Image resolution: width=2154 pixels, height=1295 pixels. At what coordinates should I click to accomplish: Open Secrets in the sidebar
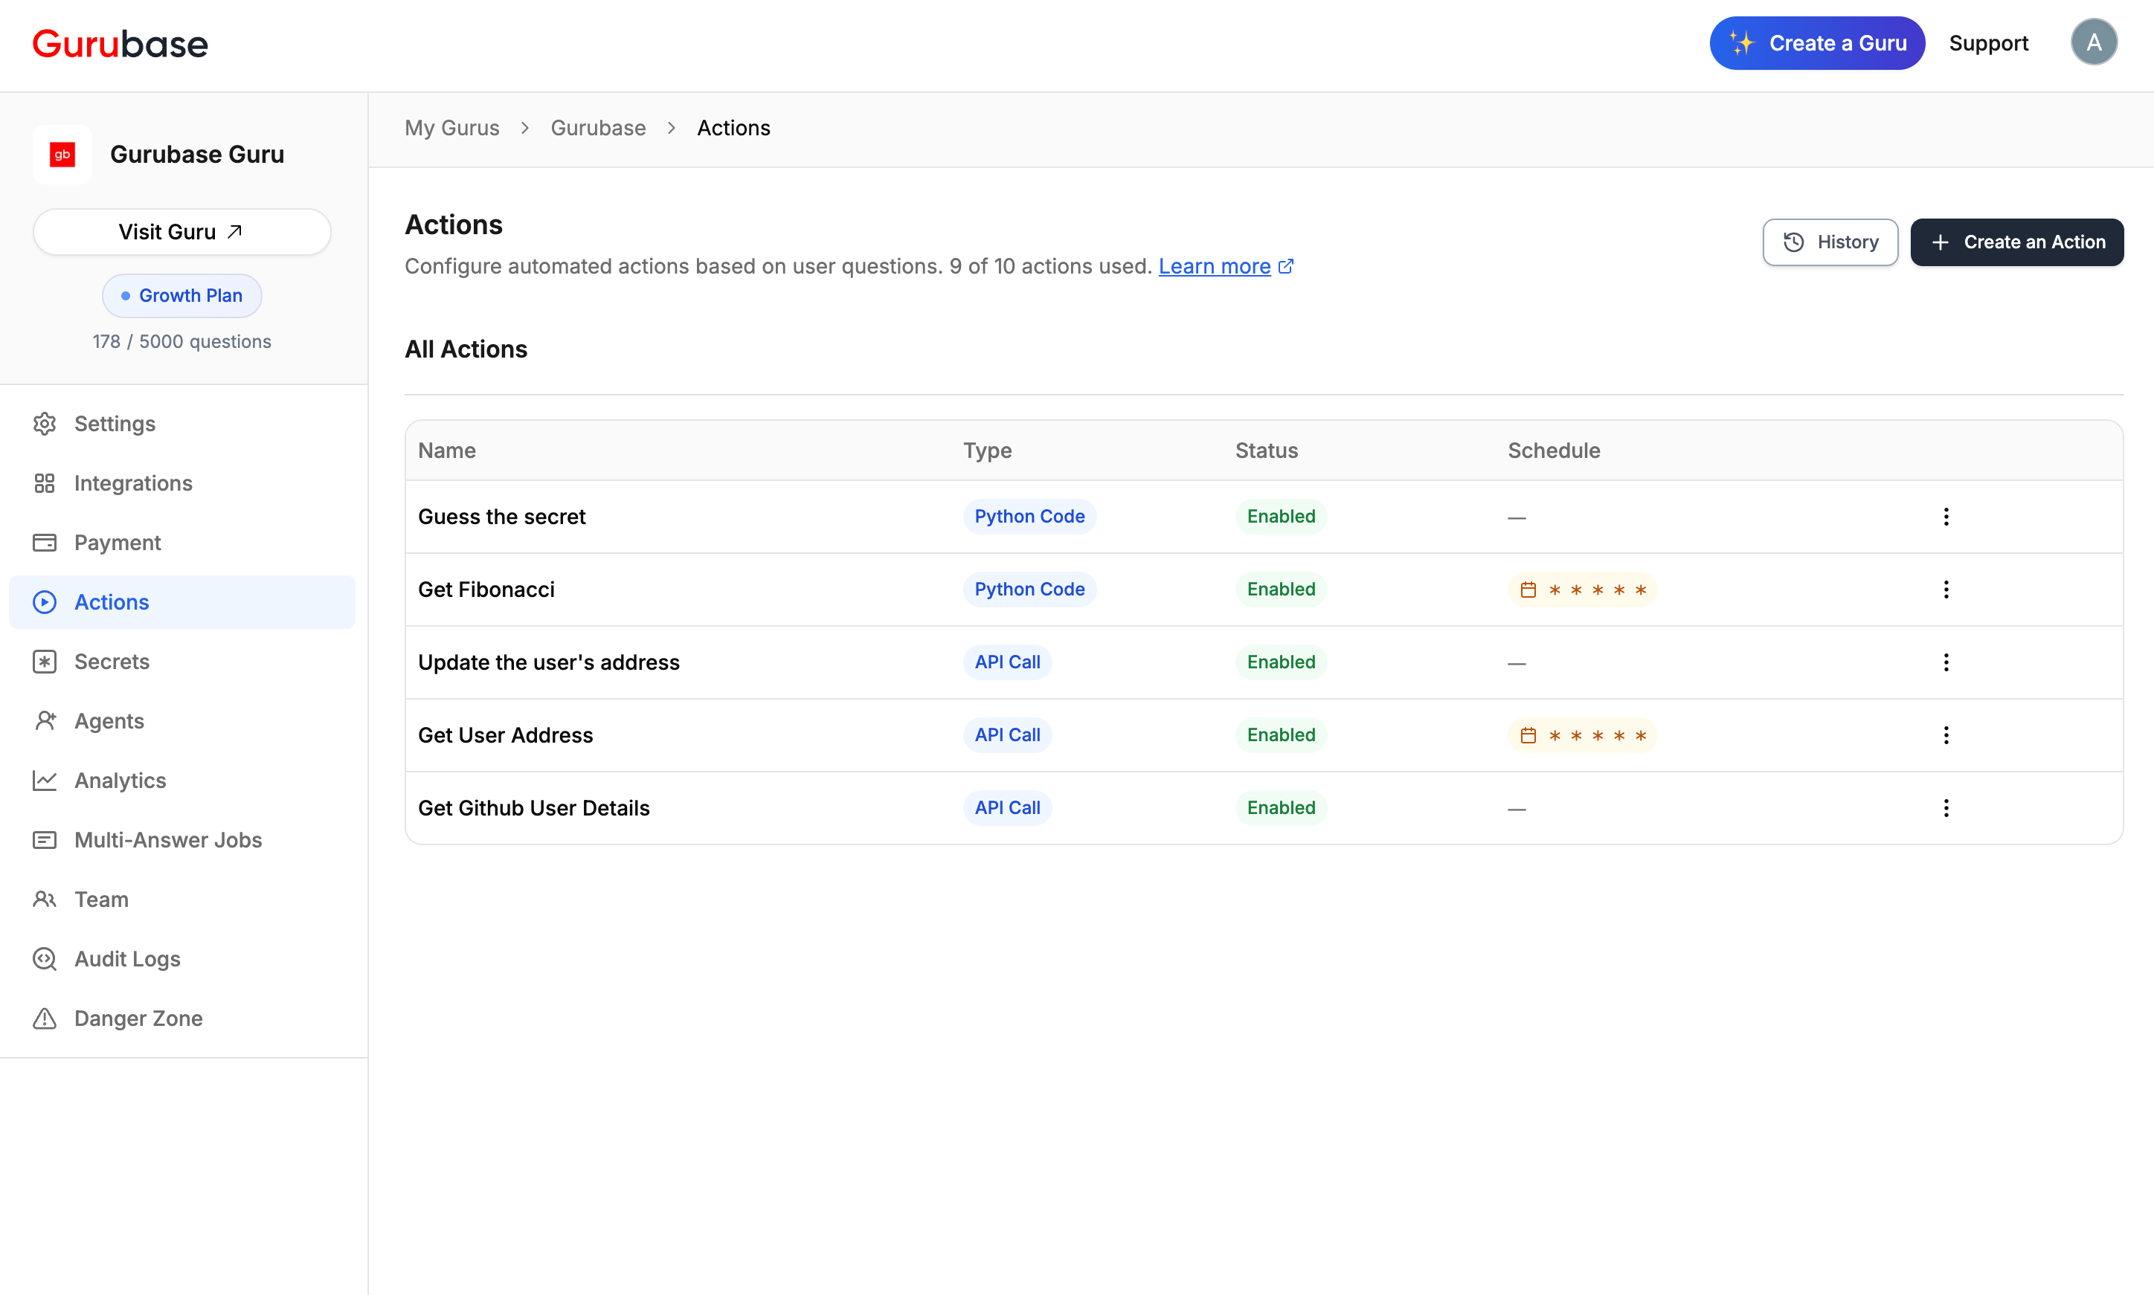pos(181,662)
